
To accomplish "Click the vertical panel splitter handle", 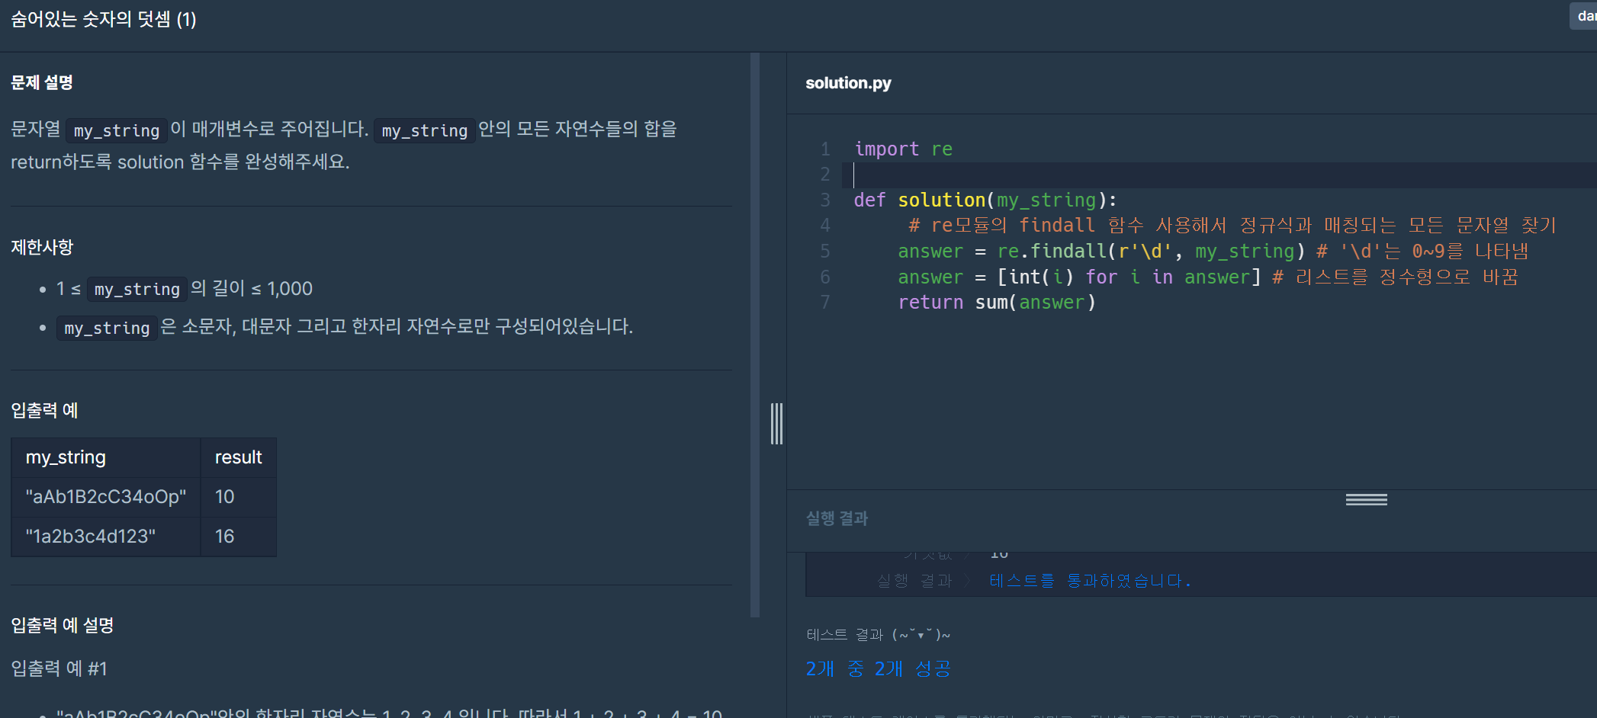I will pos(776,423).
